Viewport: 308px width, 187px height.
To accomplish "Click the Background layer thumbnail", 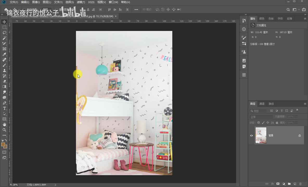I will tap(261, 135).
